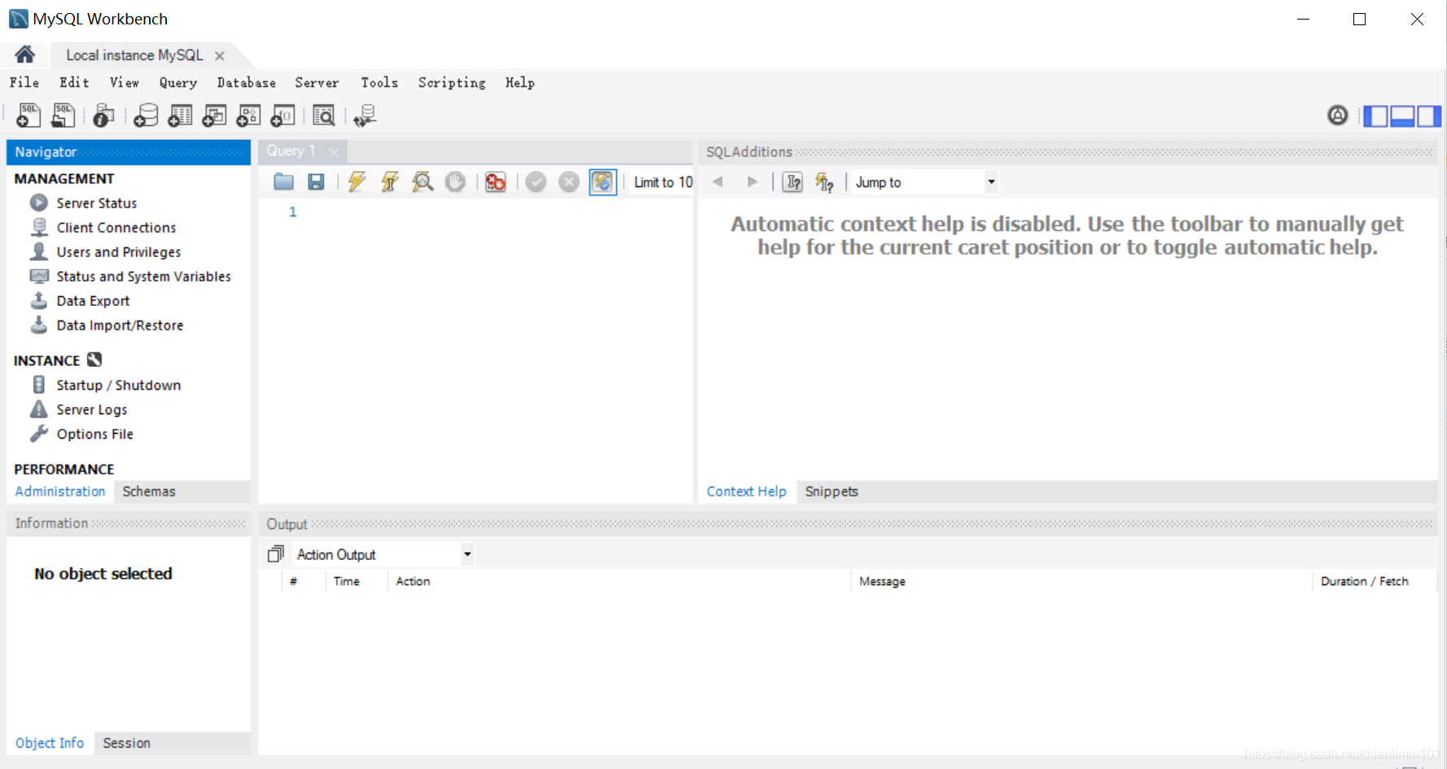The image size is (1447, 769).
Task: Create a new stored procedure icon
Action: pos(248,116)
